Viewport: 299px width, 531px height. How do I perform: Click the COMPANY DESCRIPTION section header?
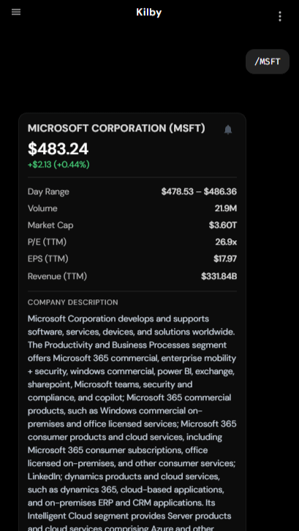[73, 302]
